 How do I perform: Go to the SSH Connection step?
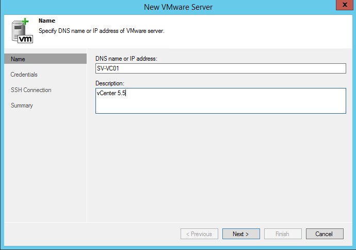click(x=31, y=90)
